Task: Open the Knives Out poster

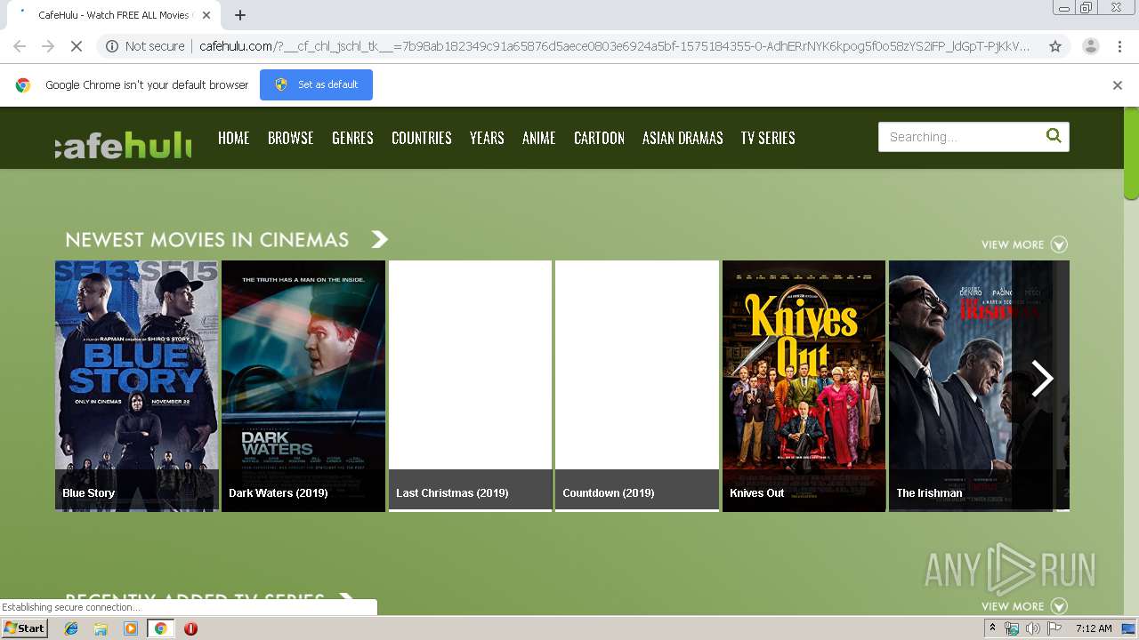Action: [x=804, y=386]
